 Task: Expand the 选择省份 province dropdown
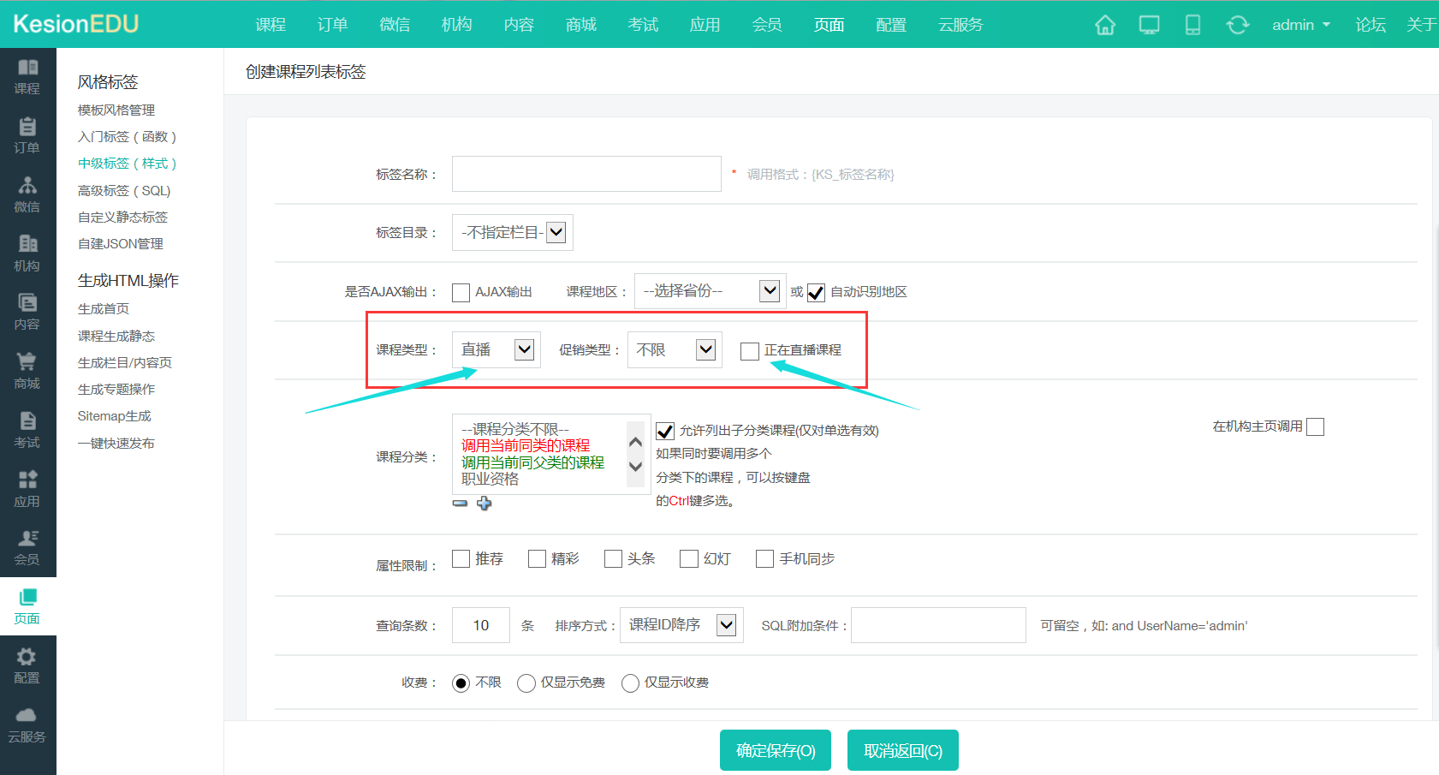[708, 291]
